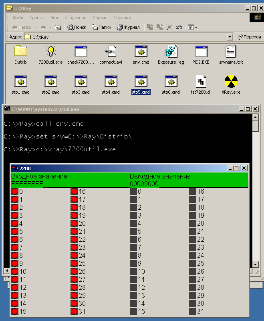Click the Up one folder toolbar icon
264x321 pixels.
click(58, 27)
